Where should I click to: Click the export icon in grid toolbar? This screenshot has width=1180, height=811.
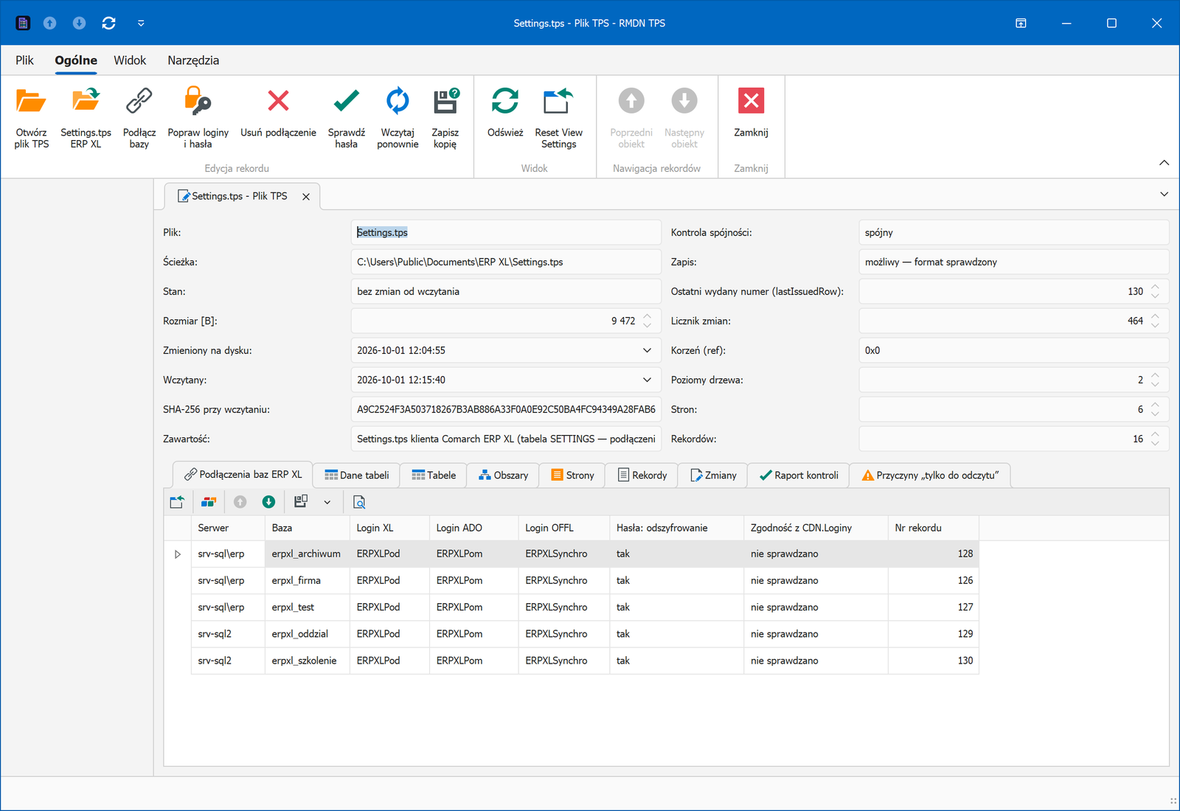(x=177, y=502)
